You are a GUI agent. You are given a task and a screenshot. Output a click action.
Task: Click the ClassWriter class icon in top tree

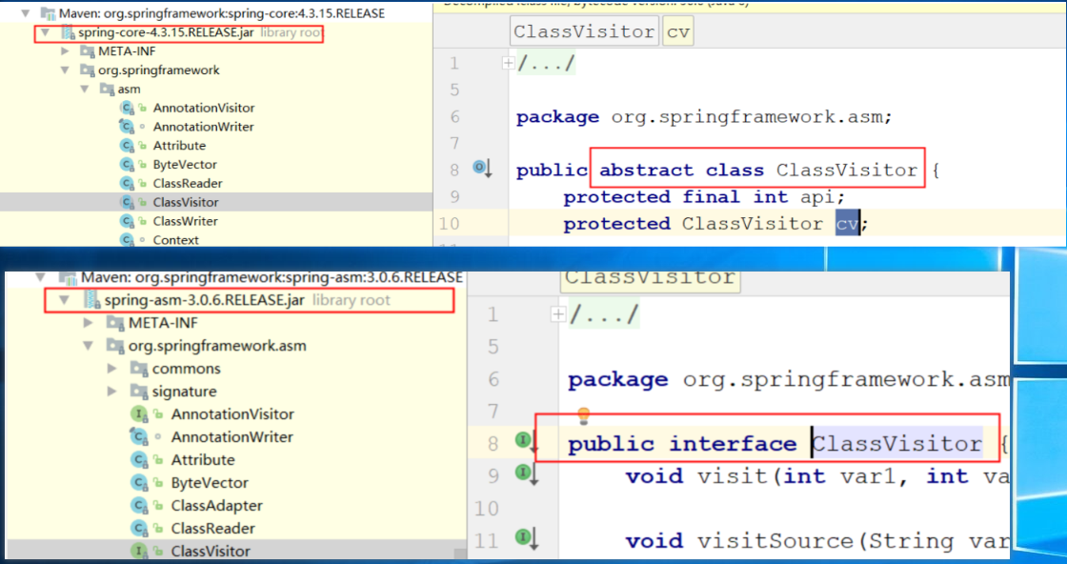[126, 222]
